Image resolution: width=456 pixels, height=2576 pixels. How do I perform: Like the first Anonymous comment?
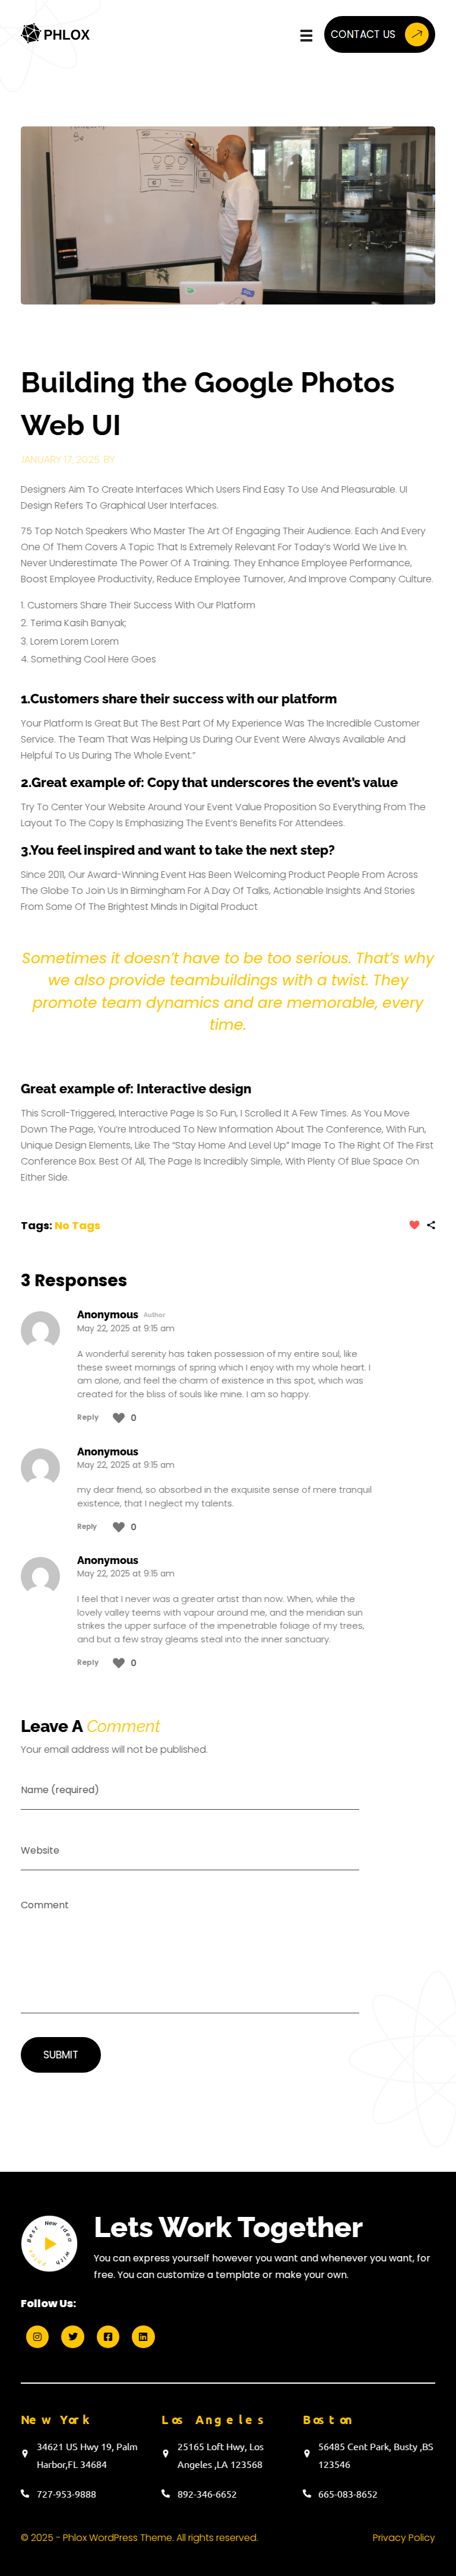tap(119, 1418)
